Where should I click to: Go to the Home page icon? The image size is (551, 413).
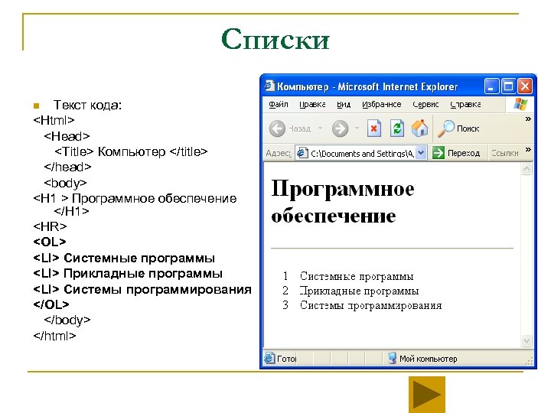(419, 128)
